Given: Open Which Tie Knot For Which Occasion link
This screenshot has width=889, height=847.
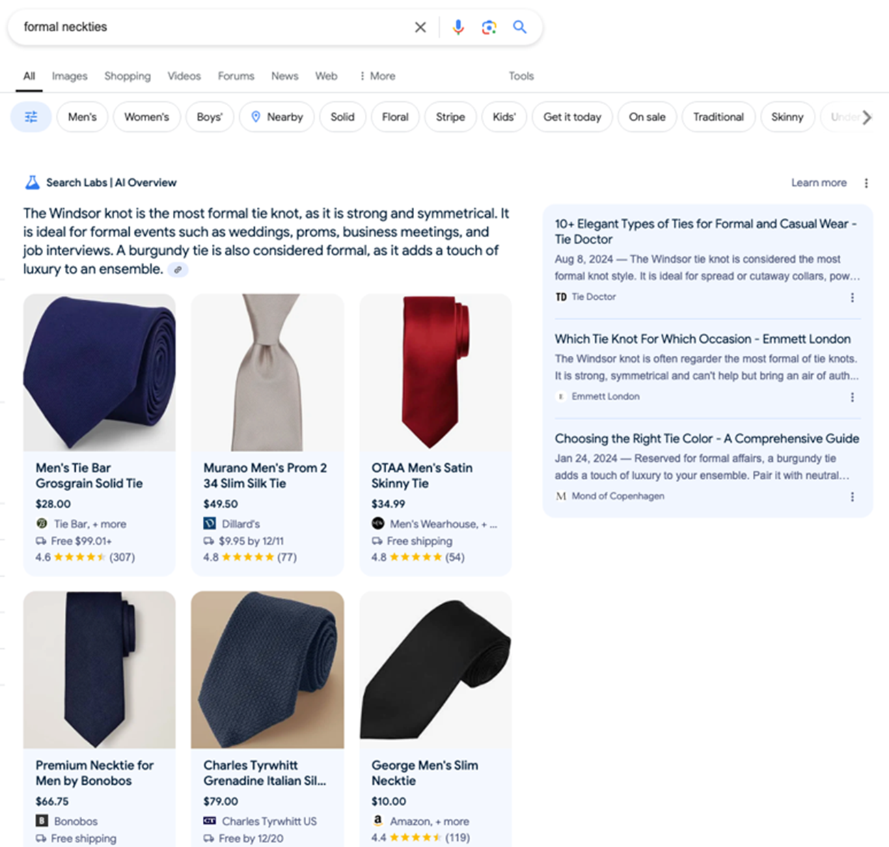Looking at the screenshot, I should [x=702, y=339].
